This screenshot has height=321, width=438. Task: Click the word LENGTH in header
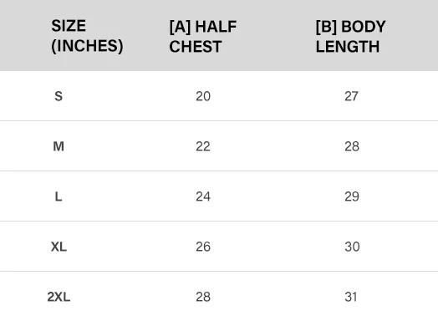pyautogui.click(x=348, y=46)
